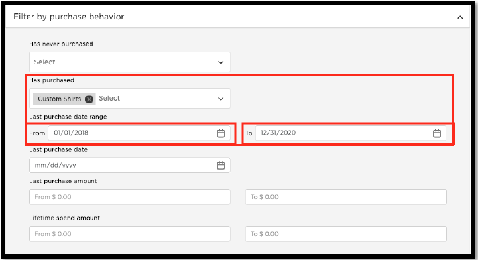This screenshot has width=478, height=260.
Task: Click the Filter by purchase behavior heading
Action: click(x=68, y=17)
